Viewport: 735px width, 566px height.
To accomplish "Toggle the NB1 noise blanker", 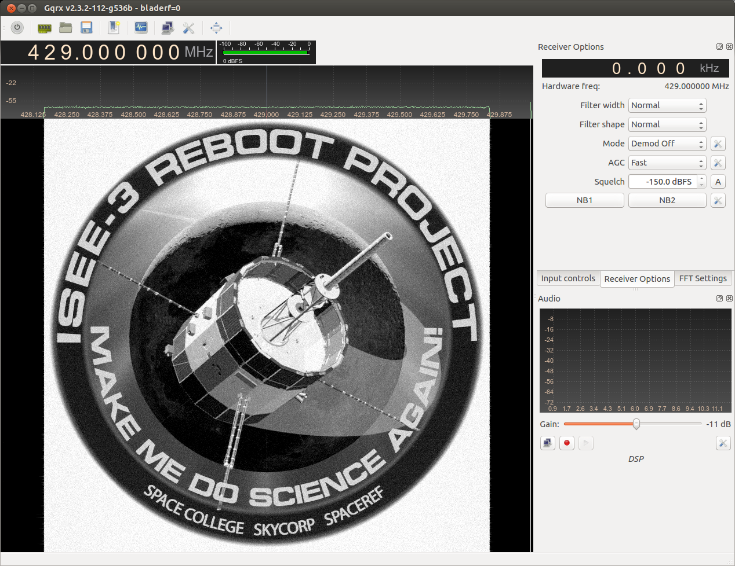I will tap(584, 200).
